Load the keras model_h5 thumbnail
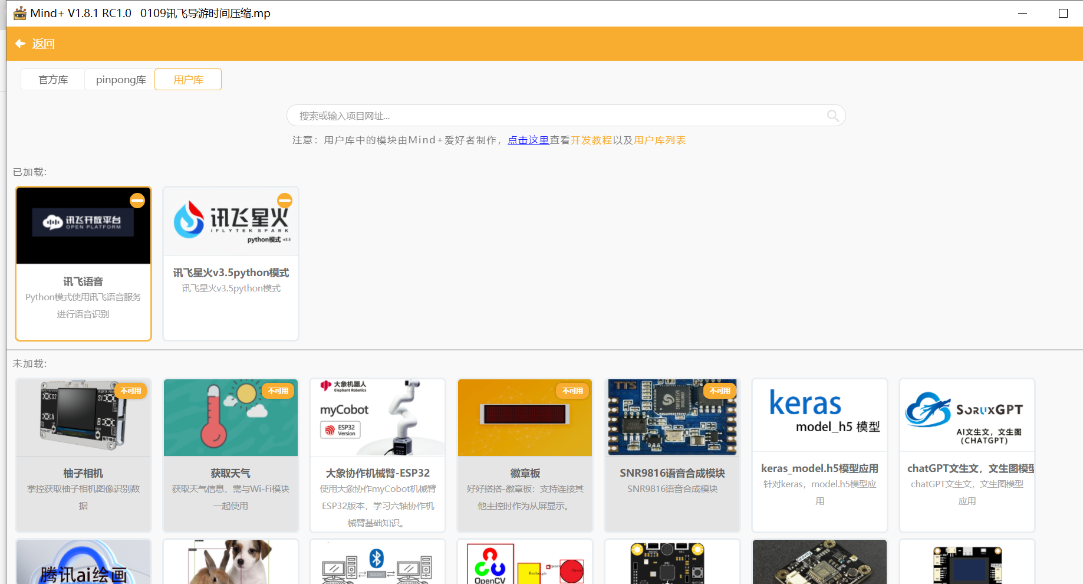 819,415
